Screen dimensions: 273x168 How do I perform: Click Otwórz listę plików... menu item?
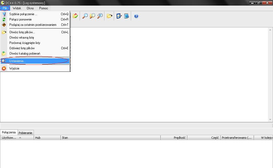[x=22, y=32]
